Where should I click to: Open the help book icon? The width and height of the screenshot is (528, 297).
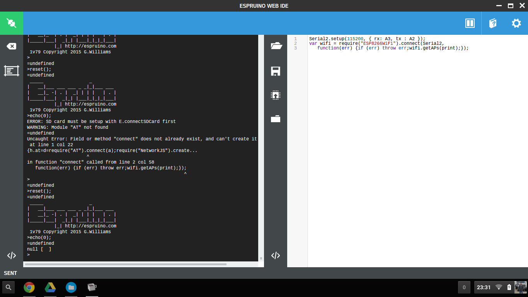(x=493, y=23)
